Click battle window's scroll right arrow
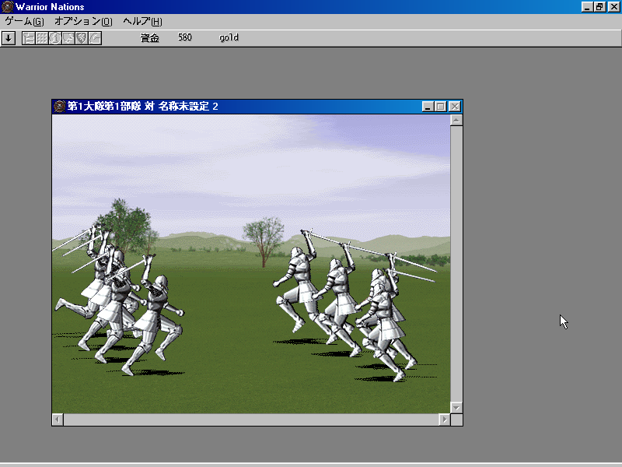Image resolution: width=622 pixels, height=467 pixels. pyautogui.click(x=445, y=420)
